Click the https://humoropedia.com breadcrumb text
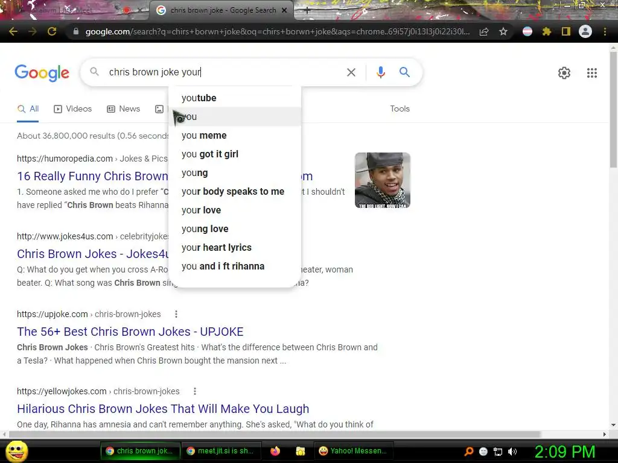618x463 pixels. click(x=65, y=159)
